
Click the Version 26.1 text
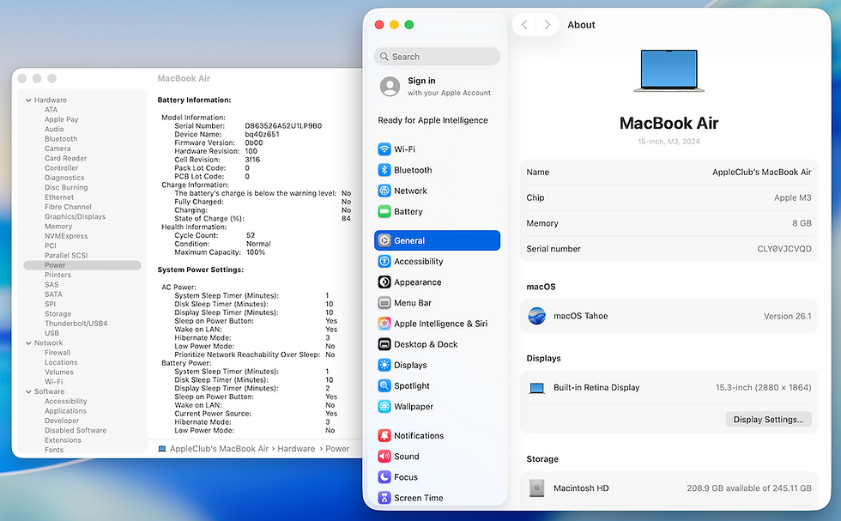click(788, 317)
